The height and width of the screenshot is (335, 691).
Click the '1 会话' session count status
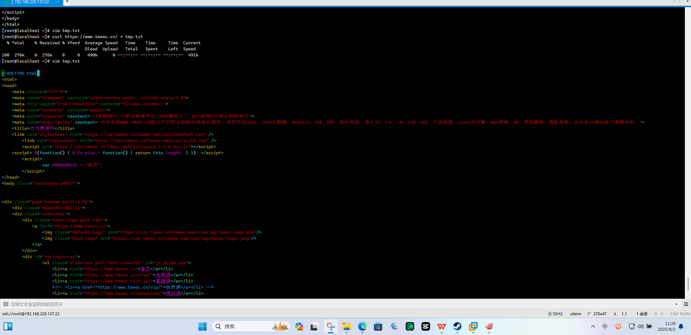pyautogui.click(x=642, y=314)
